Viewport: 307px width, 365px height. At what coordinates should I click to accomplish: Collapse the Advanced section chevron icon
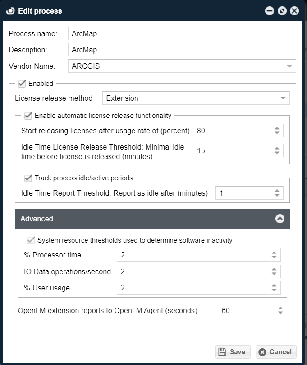280,219
